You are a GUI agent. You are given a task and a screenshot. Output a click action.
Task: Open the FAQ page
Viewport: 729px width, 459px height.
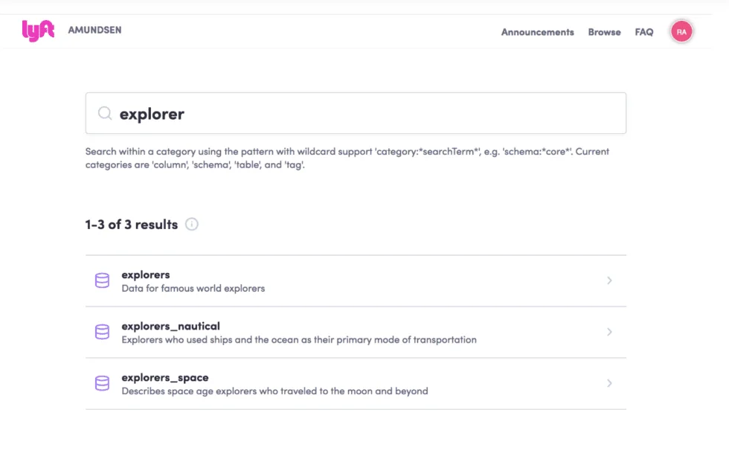tap(644, 32)
